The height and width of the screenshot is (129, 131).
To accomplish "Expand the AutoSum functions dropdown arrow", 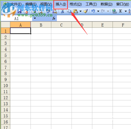I will 126,11.
